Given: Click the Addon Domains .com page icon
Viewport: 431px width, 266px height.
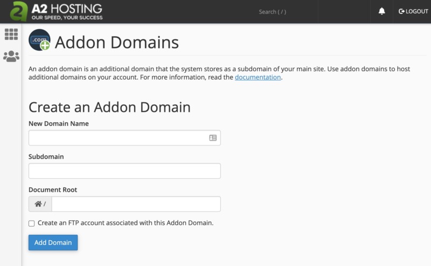Looking at the screenshot, I should [x=39, y=40].
